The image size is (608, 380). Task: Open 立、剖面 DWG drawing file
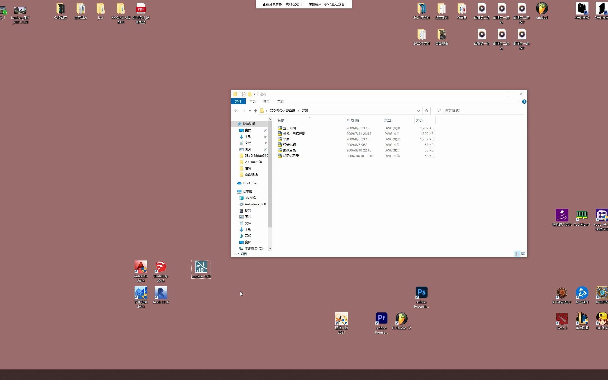click(289, 127)
